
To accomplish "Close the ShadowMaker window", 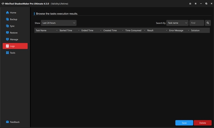I will (211, 4).
